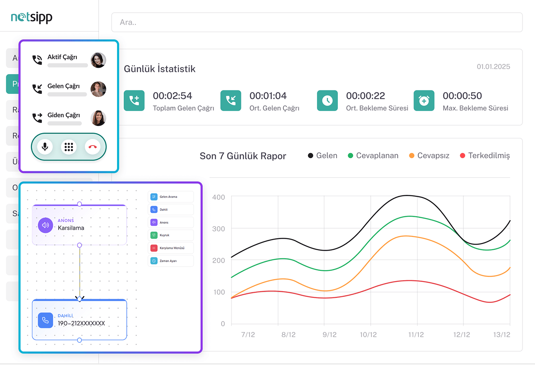The width and height of the screenshot is (535, 365).
Task: Open the caller avatar in Aktif Çağrı row
Action: pyautogui.click(x=98, y=60)
